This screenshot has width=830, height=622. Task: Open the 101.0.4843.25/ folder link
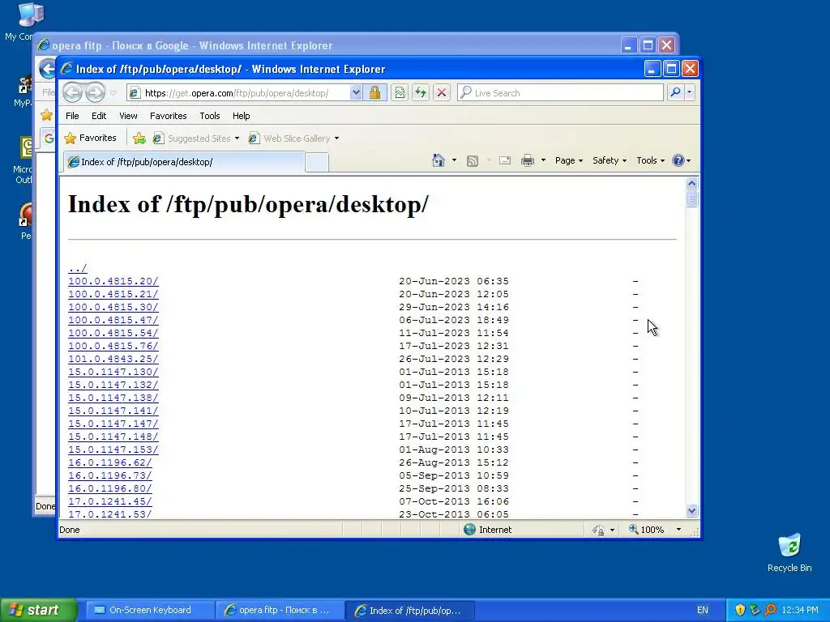point(113,359)
